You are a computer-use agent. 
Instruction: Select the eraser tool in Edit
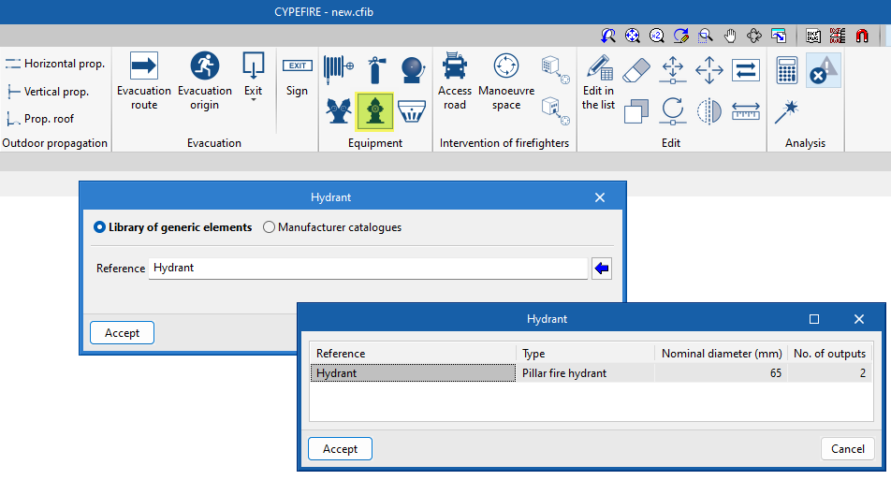click(635, 69)
